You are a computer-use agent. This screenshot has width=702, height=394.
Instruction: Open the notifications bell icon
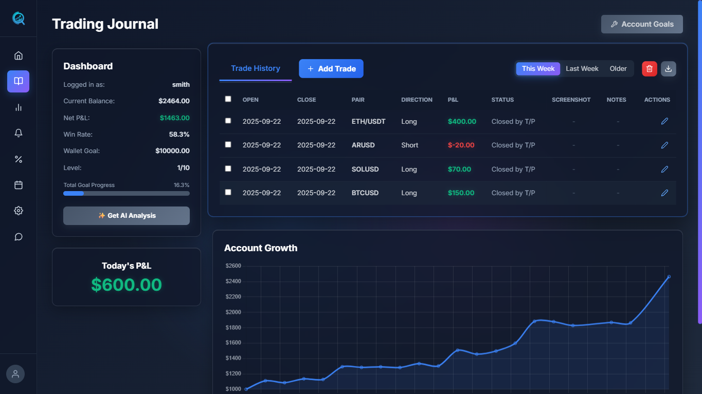tap(19, 133)
